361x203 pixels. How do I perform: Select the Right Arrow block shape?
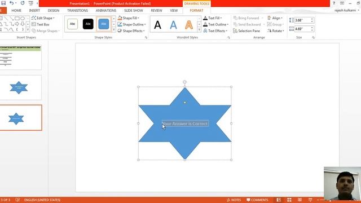(x=17, y=24)
